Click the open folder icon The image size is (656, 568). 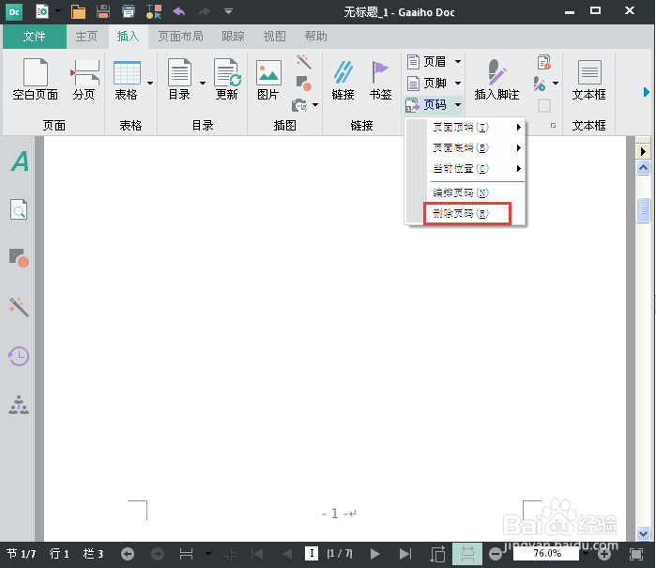pos(78,11)
